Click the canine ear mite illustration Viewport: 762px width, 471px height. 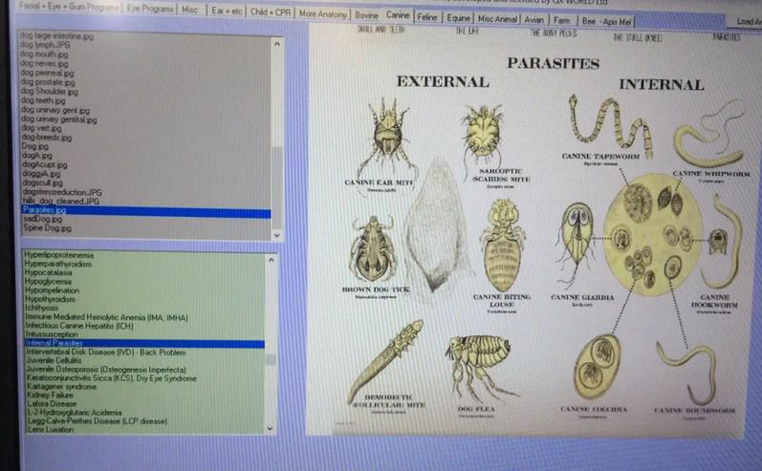(x=389, y=137)
